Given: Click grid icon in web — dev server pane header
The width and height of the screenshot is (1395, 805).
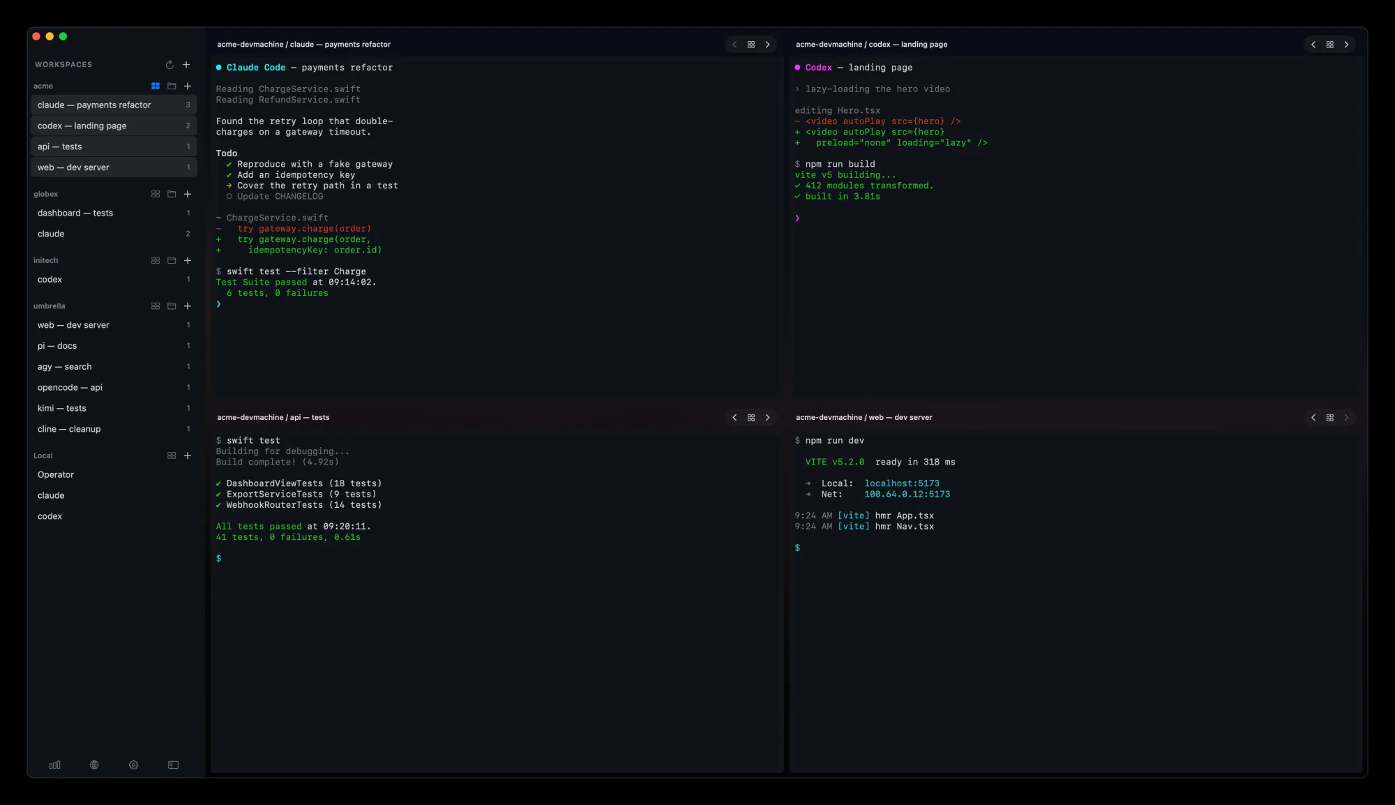Looking at the screenshot, I should 1330,418.
